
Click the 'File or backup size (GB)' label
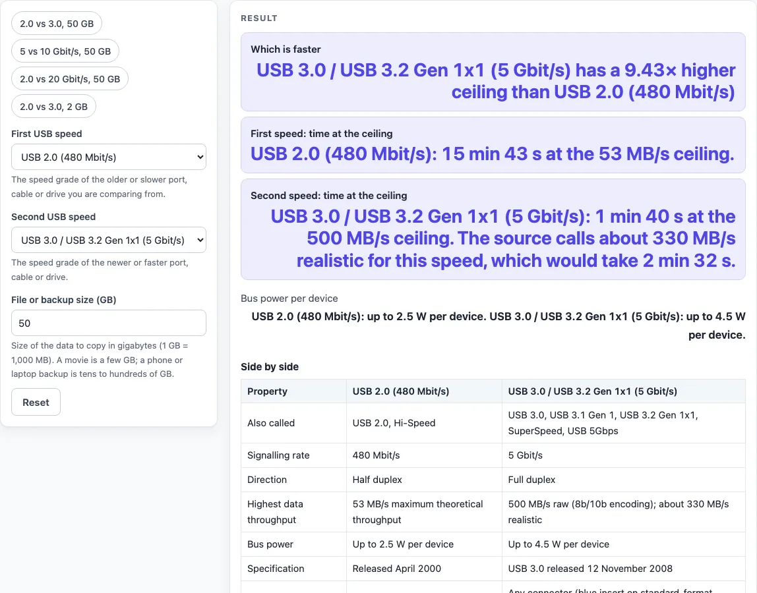(x=64, y=300)
